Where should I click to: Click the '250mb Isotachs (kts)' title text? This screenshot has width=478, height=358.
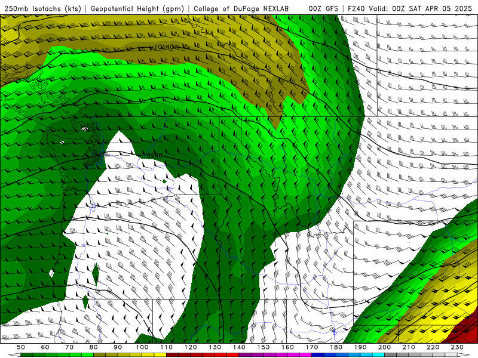pyautogui.click(x=42, y=8)
